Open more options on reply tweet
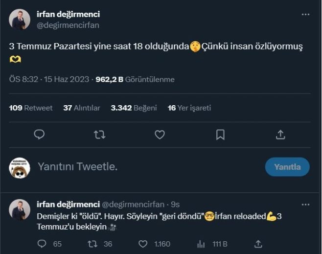322x254 pixels. click(x=305, y=204)
